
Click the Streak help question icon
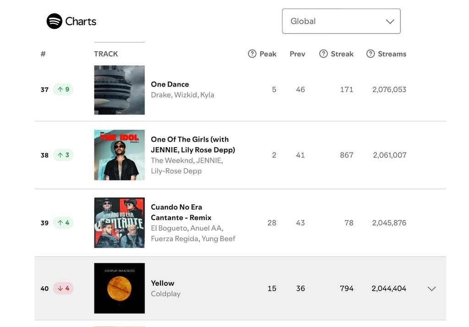(x=323, y=54)
